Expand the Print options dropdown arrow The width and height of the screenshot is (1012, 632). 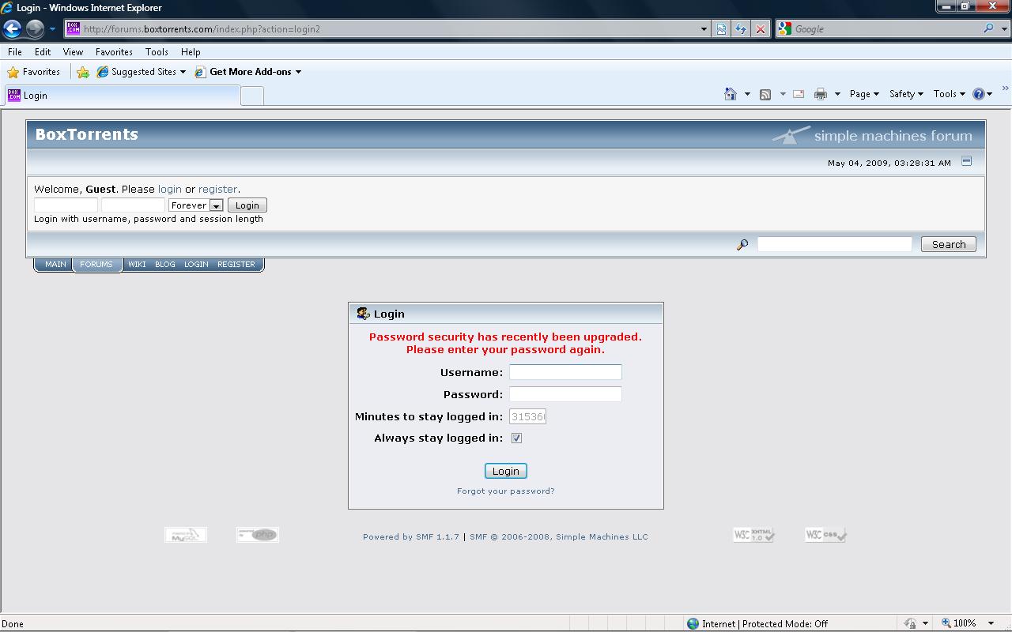click(x=837, y=94)
